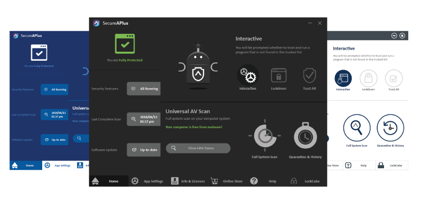Open Quarantine & History in dark window
Viewport: 422px width, 211px height.
click(305, 136)
